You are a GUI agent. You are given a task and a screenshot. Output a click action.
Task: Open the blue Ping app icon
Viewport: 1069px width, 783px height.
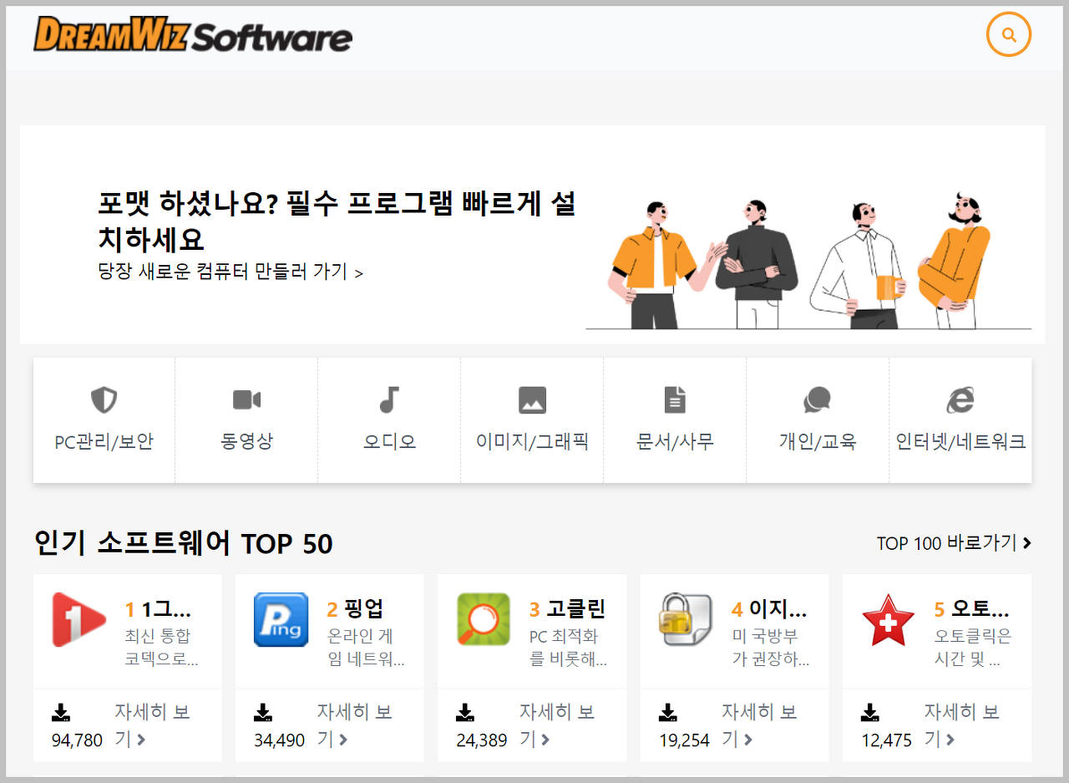point(281,619)
